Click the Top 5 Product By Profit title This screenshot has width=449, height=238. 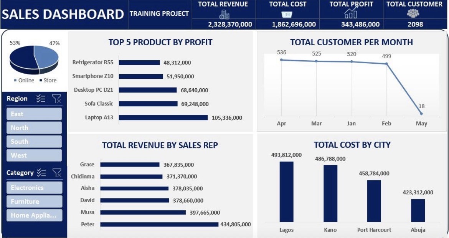tap(160, 42)
